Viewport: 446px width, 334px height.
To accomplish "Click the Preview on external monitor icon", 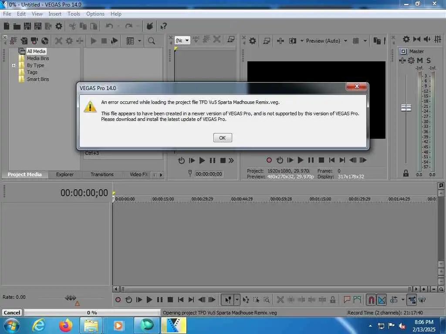I will point(267,41).
